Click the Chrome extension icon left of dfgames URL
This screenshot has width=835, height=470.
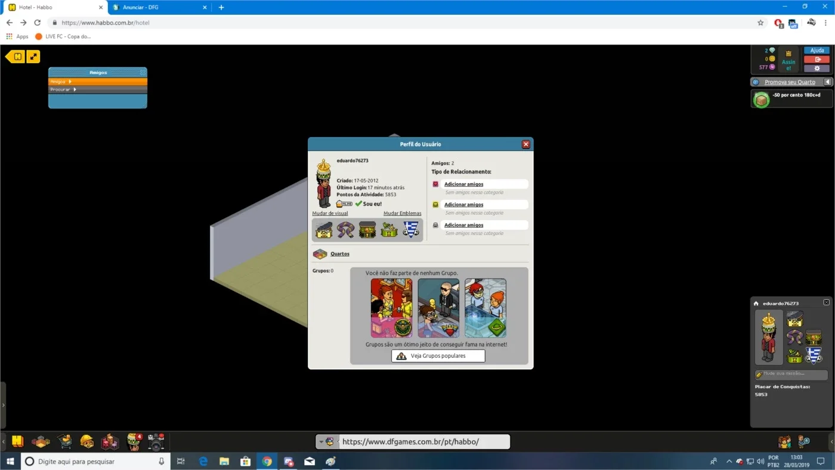coord(329,442)
